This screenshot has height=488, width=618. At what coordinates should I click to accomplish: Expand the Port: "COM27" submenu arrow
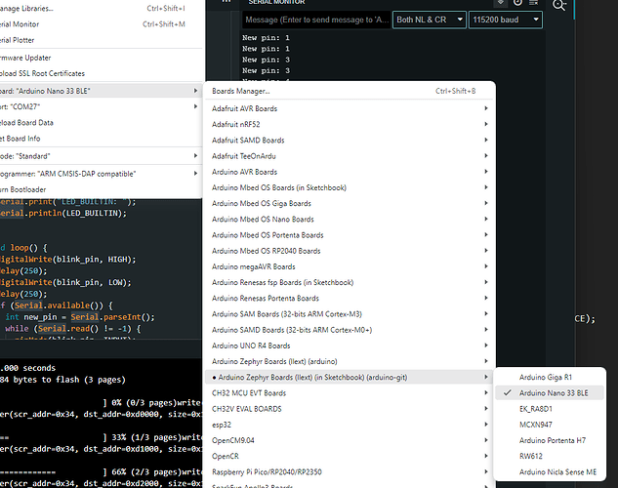coord(195,106)
